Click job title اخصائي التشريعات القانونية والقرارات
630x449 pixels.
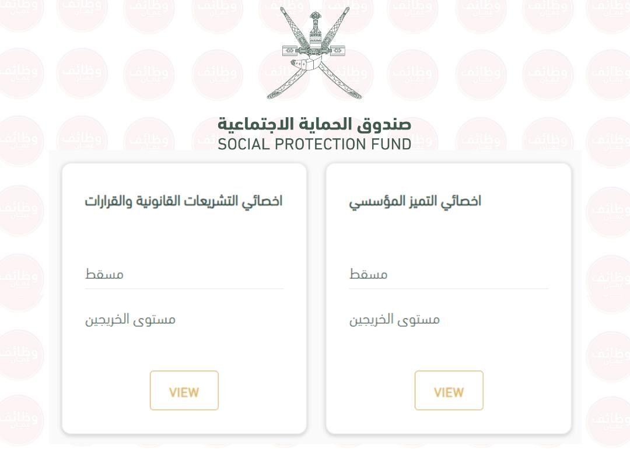pyautogui.click(x=184, y=201)
